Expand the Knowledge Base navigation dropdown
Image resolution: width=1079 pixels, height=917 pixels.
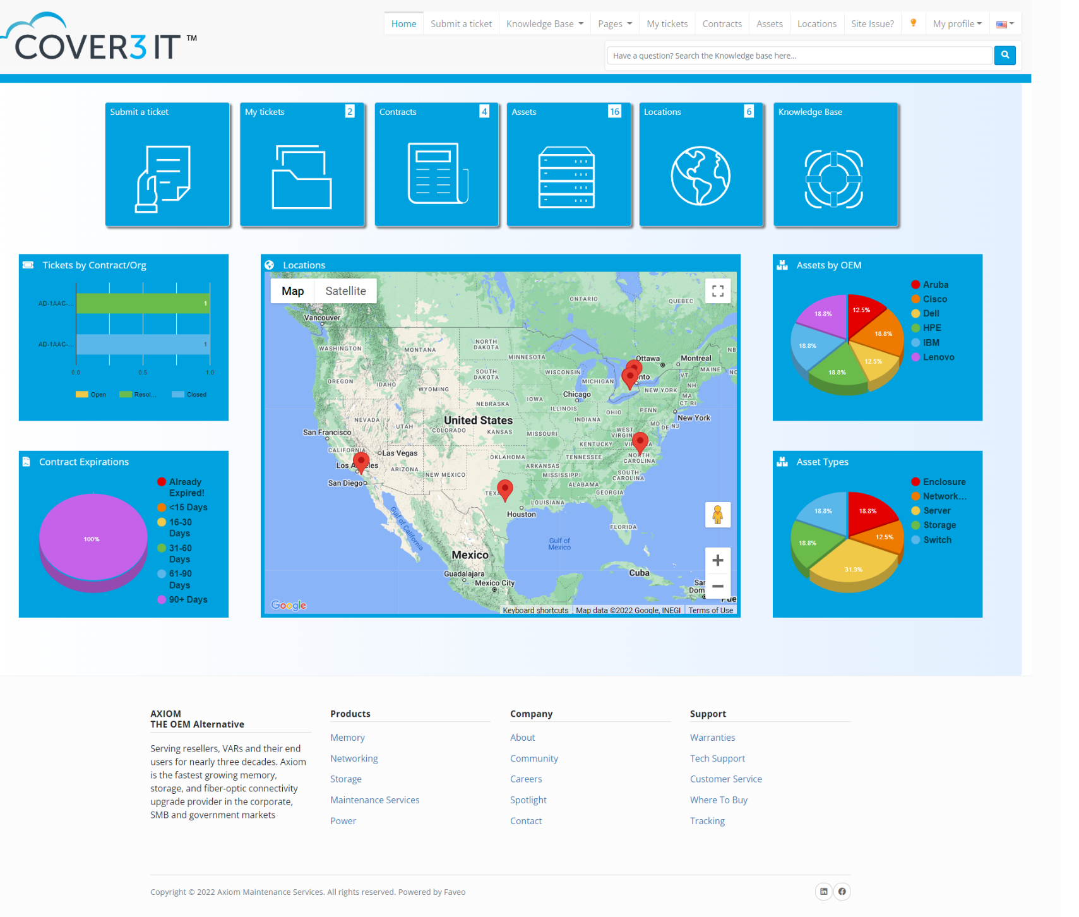tap(544, 23)
